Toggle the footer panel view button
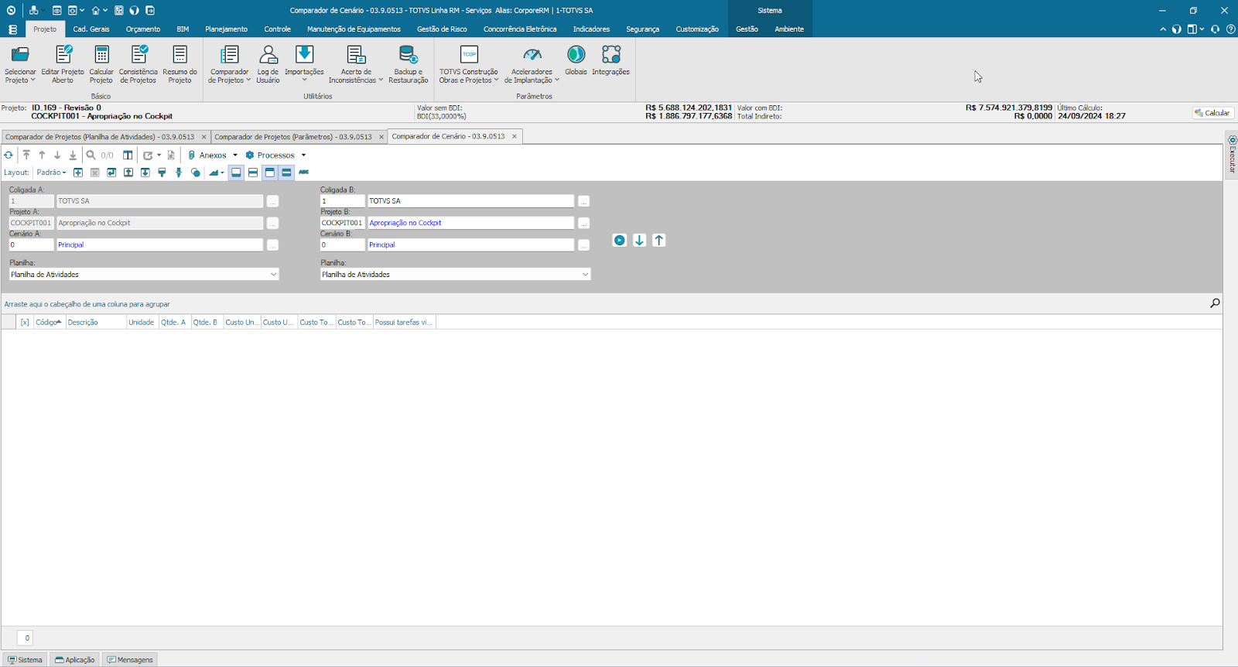The height and width of the screenshot is (667, 1238). click(236, 173)
